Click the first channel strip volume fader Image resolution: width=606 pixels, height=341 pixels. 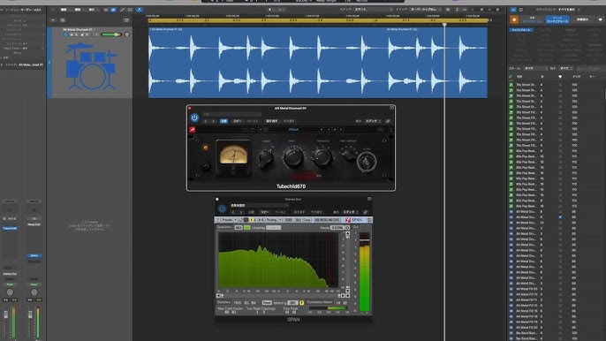click(6, 314)
